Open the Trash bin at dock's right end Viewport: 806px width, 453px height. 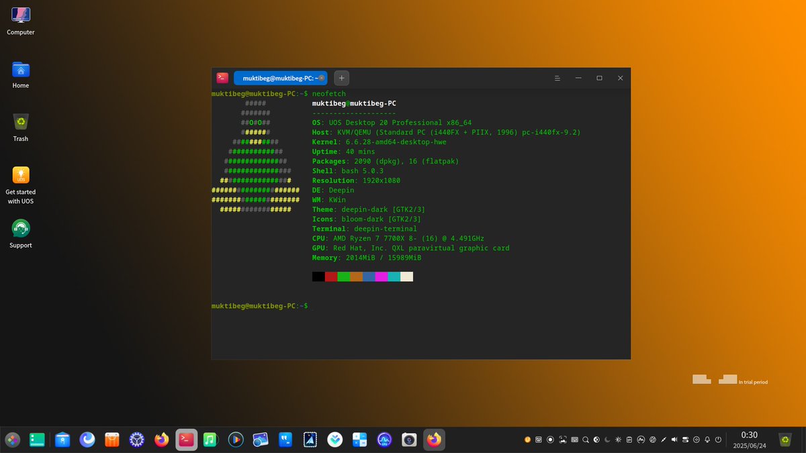(785, 440)
